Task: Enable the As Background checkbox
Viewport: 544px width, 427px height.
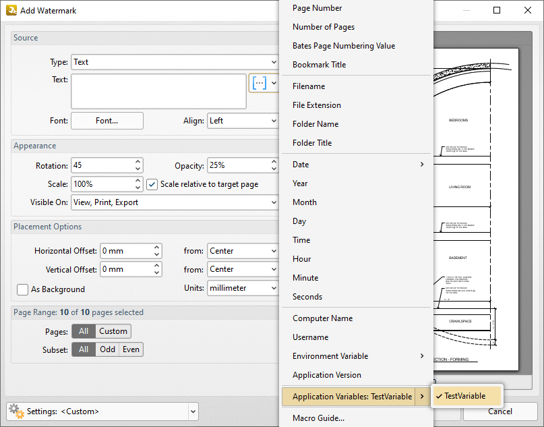Action: (x=22, y=289)
